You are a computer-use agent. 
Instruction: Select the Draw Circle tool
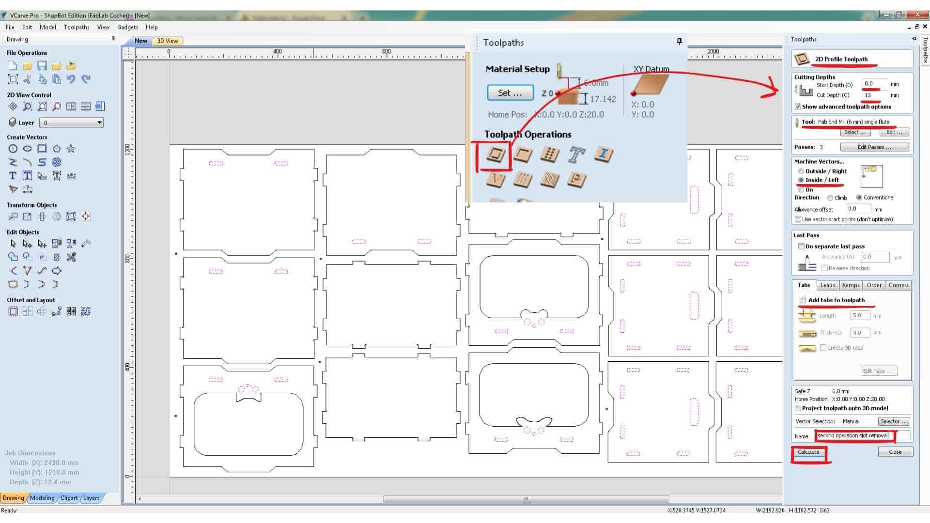click(x=13, y=149)
